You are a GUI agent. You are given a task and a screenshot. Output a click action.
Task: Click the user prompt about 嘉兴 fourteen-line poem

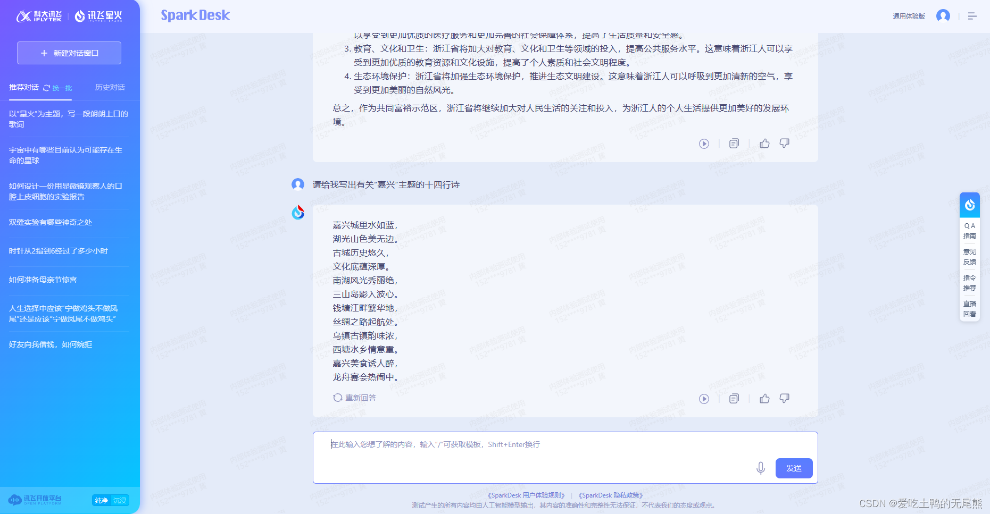tap(386, 184)
